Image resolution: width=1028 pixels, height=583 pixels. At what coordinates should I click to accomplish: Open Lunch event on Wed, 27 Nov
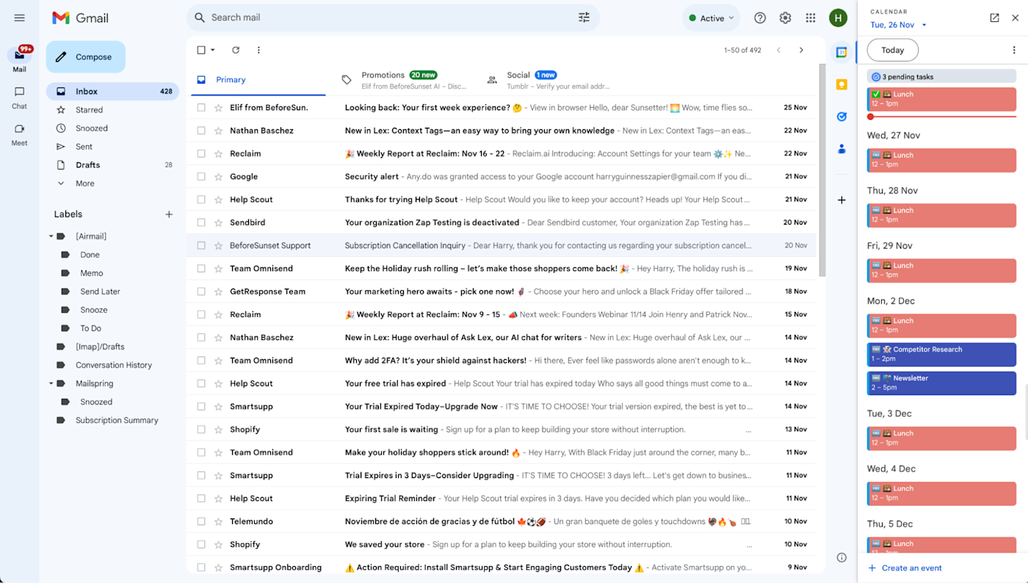tap(942, 160)
